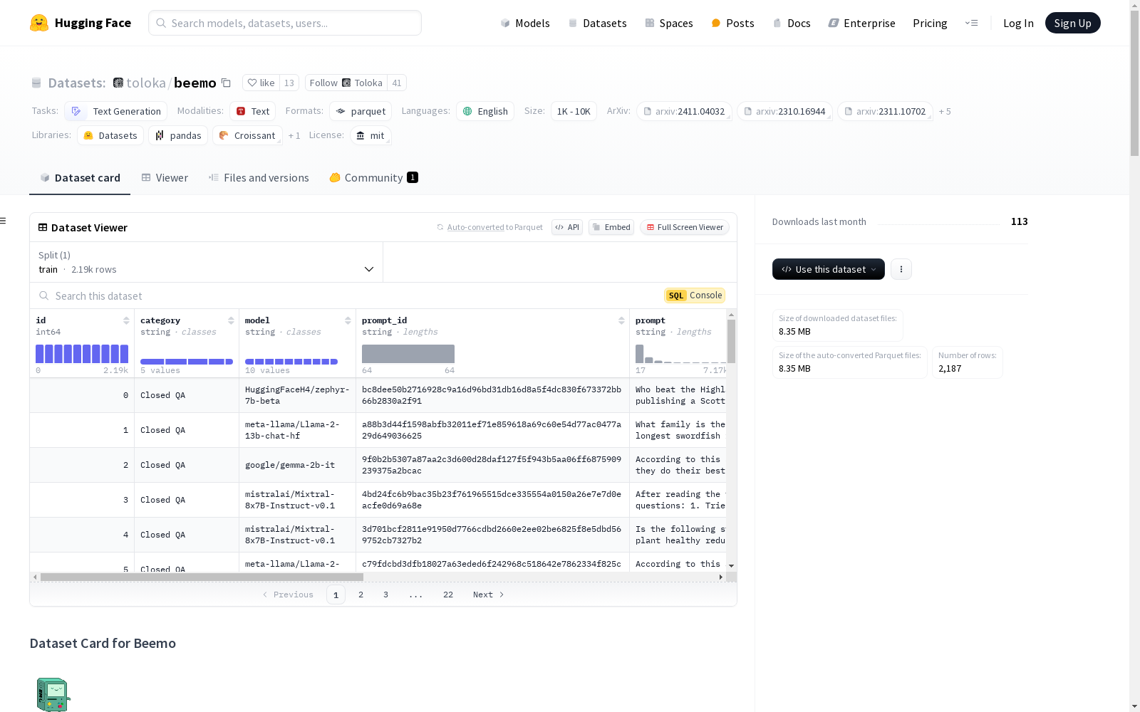The height and width of the screenshot is (712, 1140).
Task: Open the Community tab
Action: point(373,178)
